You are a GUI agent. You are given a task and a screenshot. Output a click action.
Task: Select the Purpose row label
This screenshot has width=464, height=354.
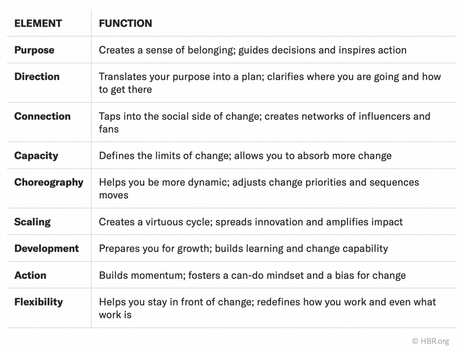pyautogui.click(x=34, y=50)
